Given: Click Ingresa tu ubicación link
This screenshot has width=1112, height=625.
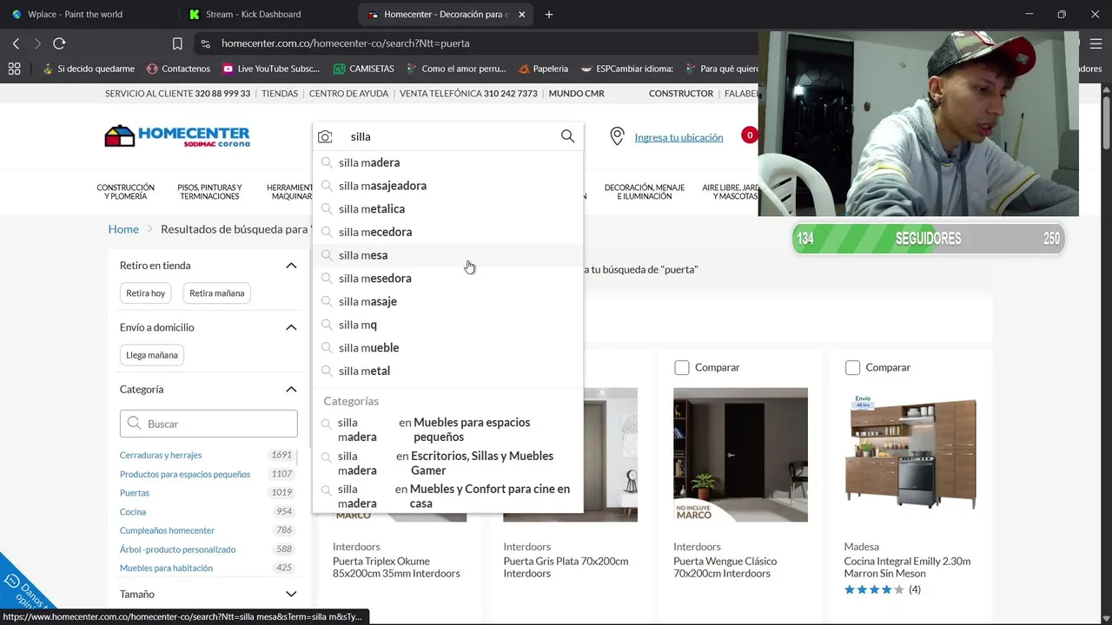Looking at the screenshot, I should [678, 137].
